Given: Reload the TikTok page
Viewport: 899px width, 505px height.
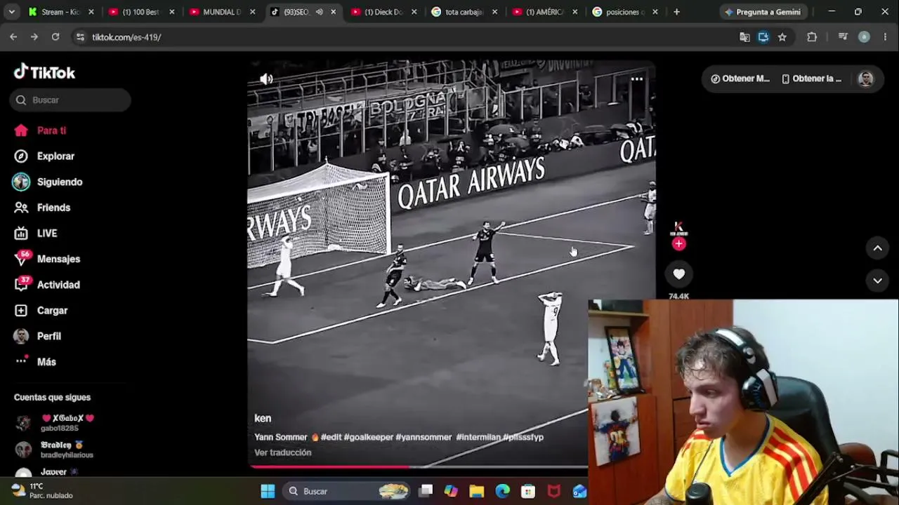Looking at the screenshot, I should tap(55, 37).
